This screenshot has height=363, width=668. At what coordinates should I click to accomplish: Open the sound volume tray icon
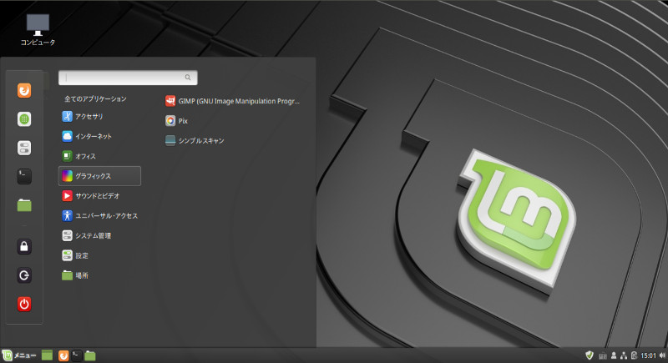point(662,355)
